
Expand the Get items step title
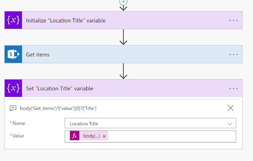[x=119, y=54]
